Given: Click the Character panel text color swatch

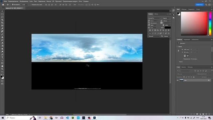Looking at the screenshot, I should coord(168,28).
